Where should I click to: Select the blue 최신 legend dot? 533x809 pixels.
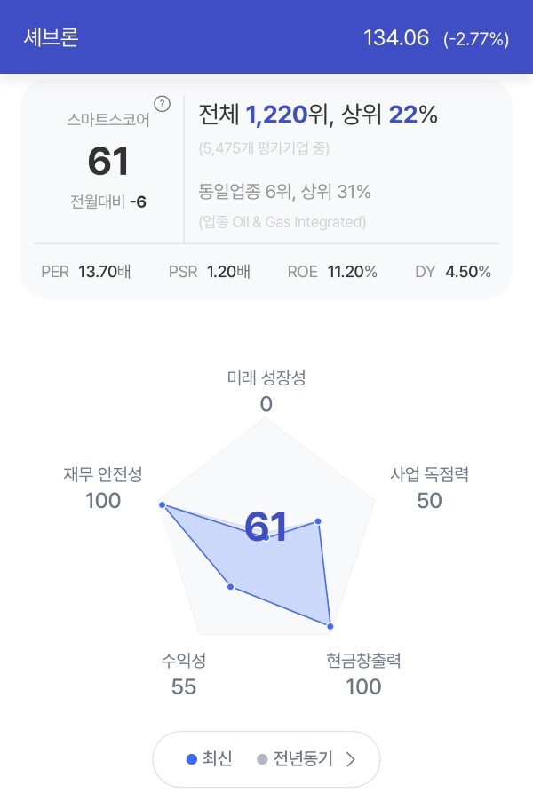point(191,759)
